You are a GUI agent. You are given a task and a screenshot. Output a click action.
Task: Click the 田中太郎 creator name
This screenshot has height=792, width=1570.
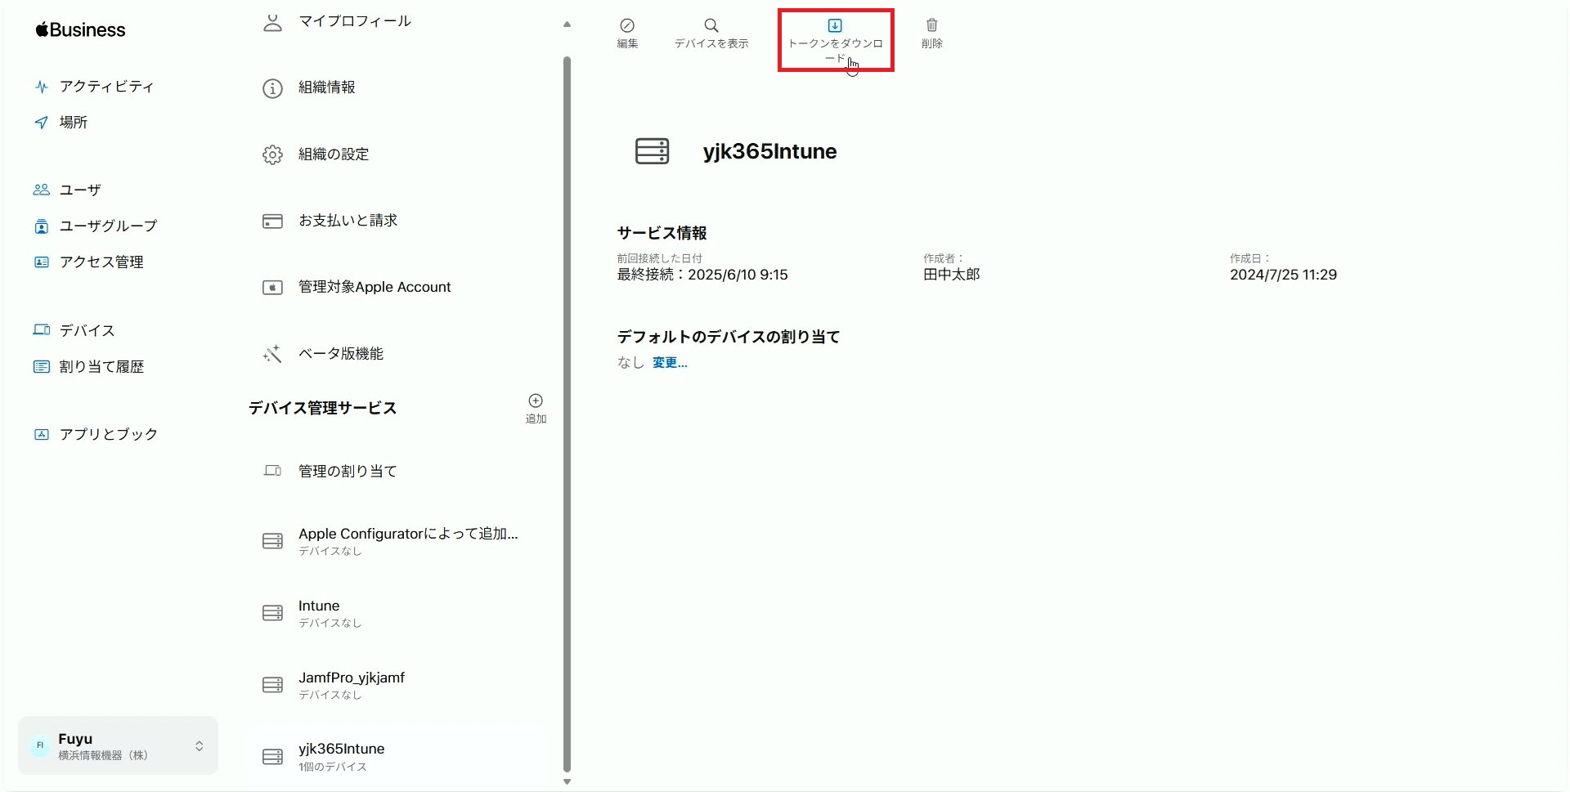952,275
